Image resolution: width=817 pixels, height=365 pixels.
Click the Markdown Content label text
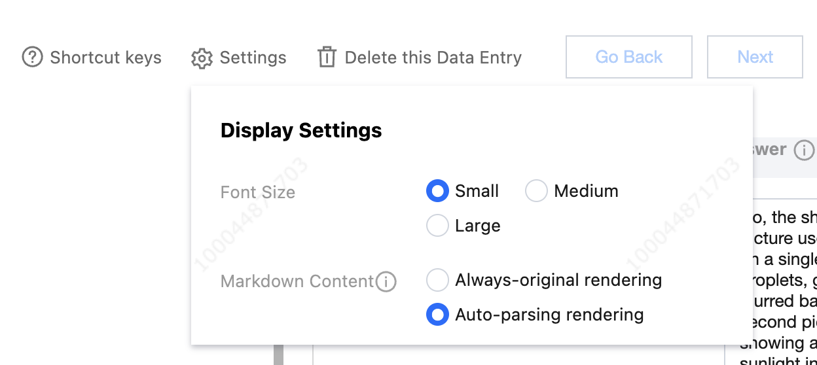point(297,281)
